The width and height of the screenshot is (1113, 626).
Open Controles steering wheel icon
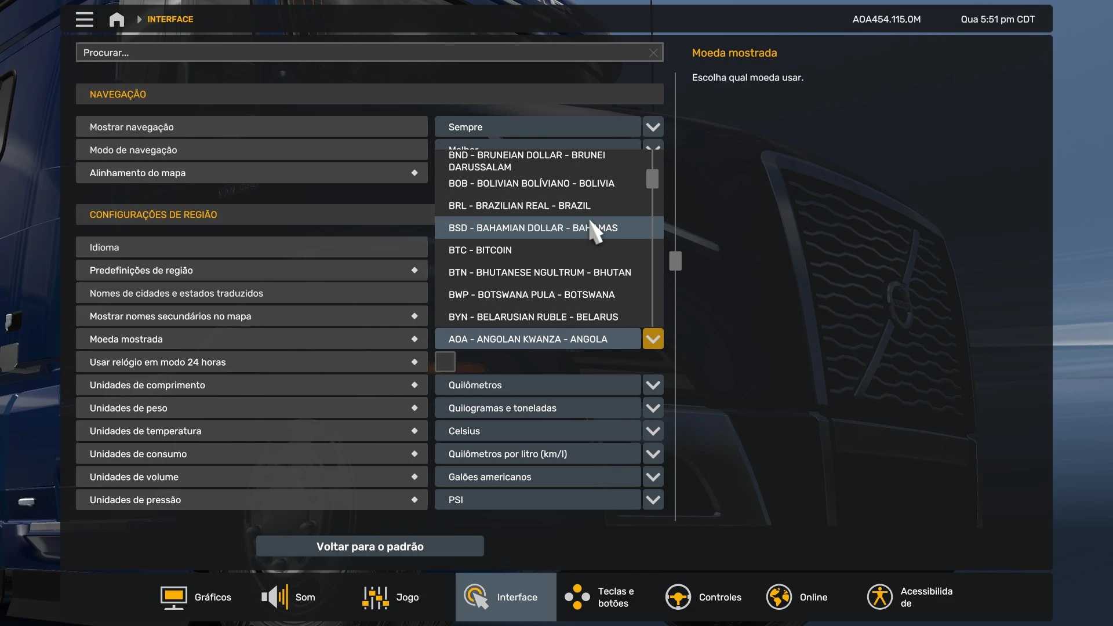[x=678, y=597]
